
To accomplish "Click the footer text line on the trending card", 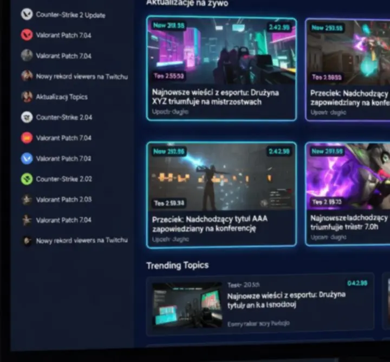I will coord(258,324).
